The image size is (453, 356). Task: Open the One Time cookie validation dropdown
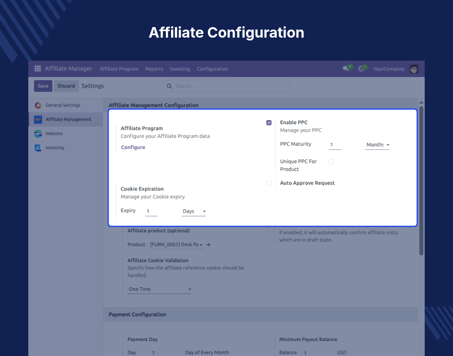(x=159, y=289)
